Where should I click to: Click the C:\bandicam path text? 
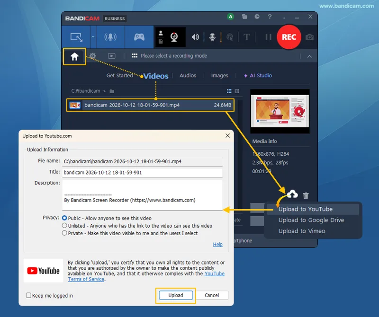pyautogui.click(x=86, y=91)
